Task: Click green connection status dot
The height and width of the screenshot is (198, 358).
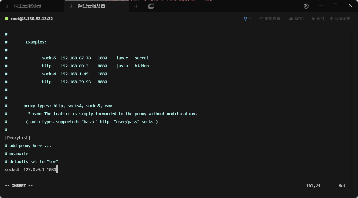Action: click(x=6, y=19)
